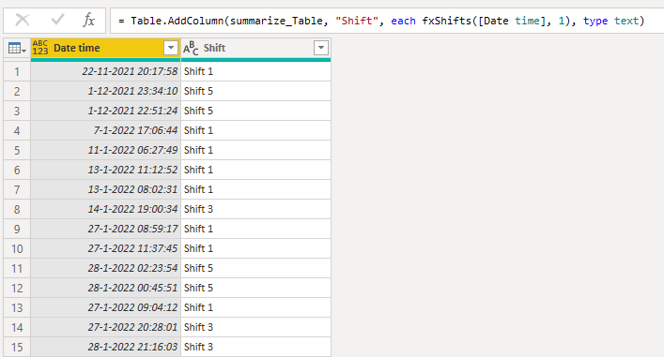Select row number 6

coord(17,170)
